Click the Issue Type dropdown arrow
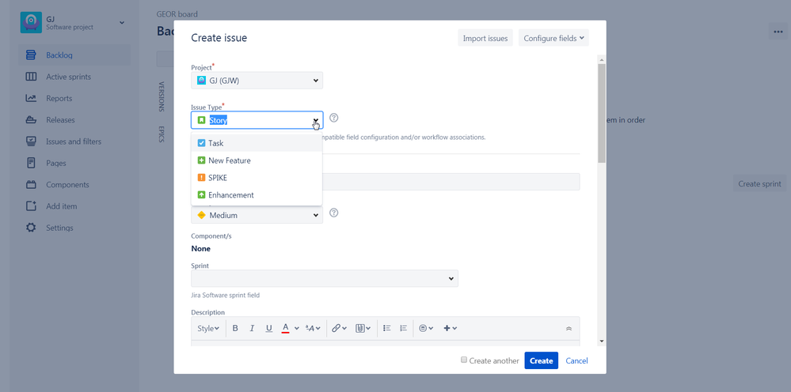791x392 pixels. [316, 120]
